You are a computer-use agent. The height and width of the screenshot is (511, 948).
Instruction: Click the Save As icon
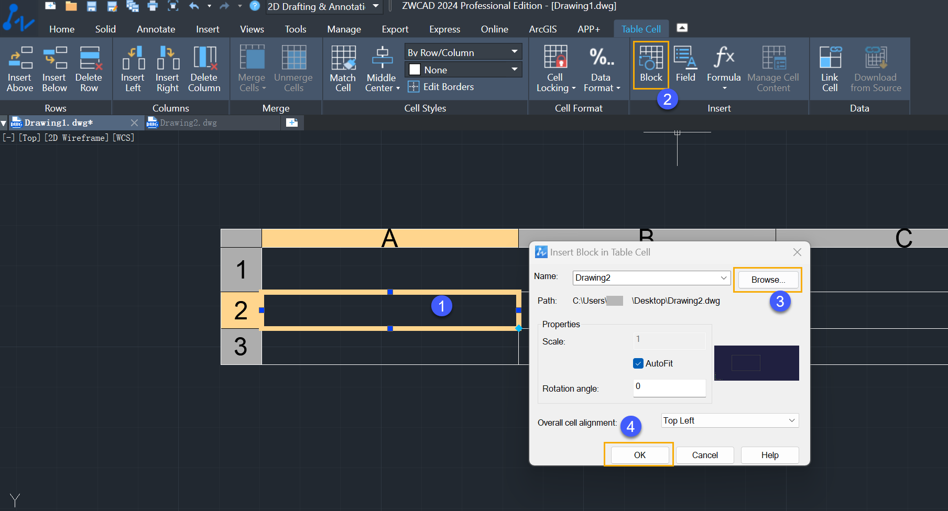[112, 6]
